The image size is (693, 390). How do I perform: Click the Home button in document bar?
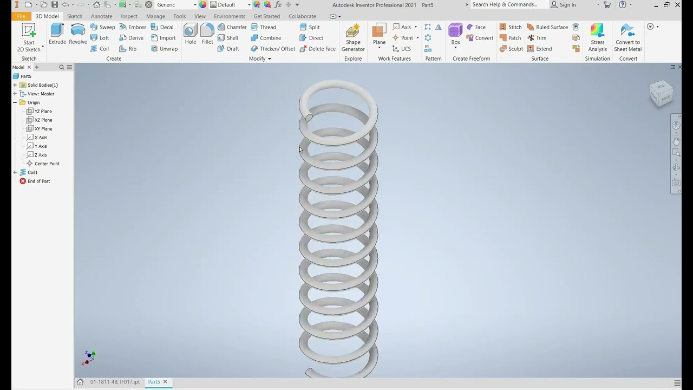80,382
